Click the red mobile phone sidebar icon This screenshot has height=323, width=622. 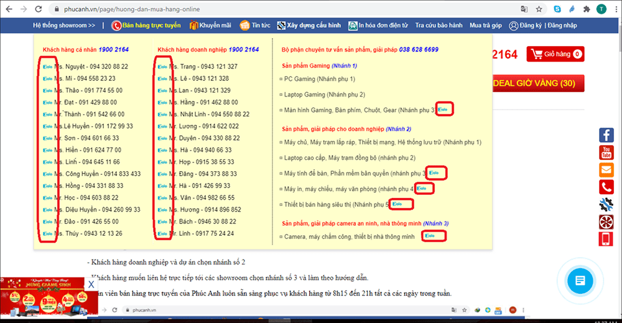pyautogui.click(x=606, y=239)
